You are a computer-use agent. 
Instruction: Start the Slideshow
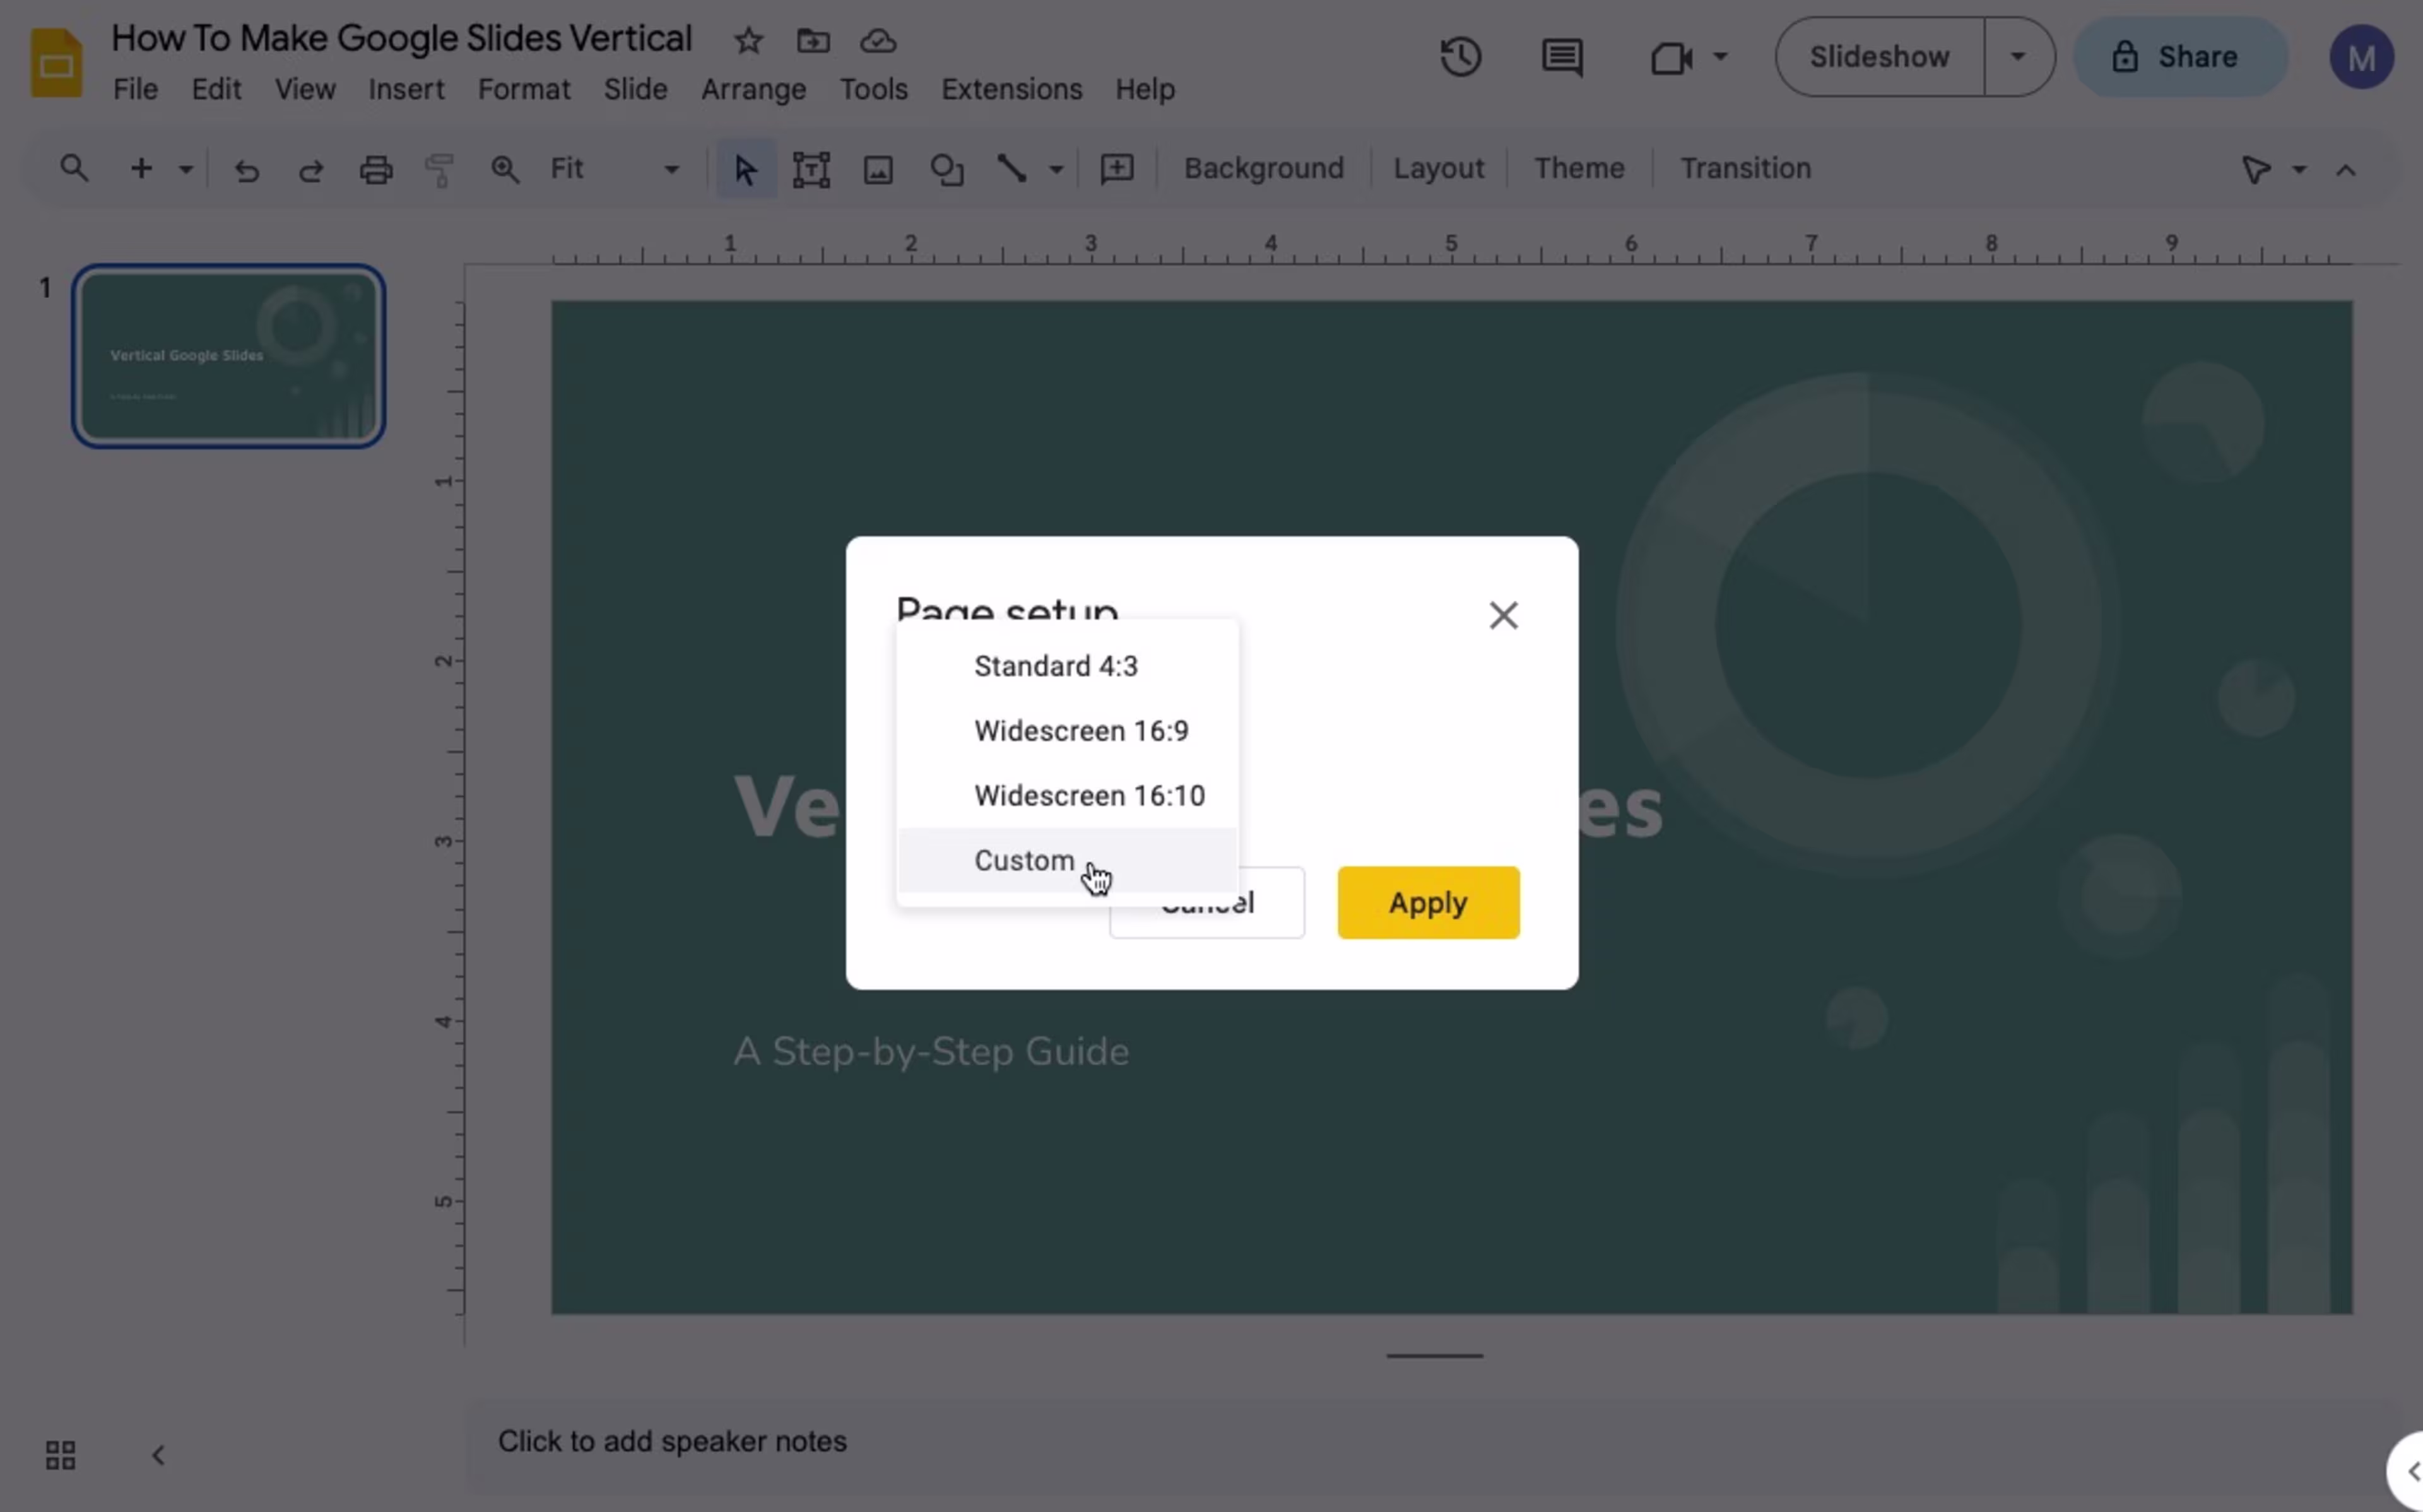tap(1880, 57)
